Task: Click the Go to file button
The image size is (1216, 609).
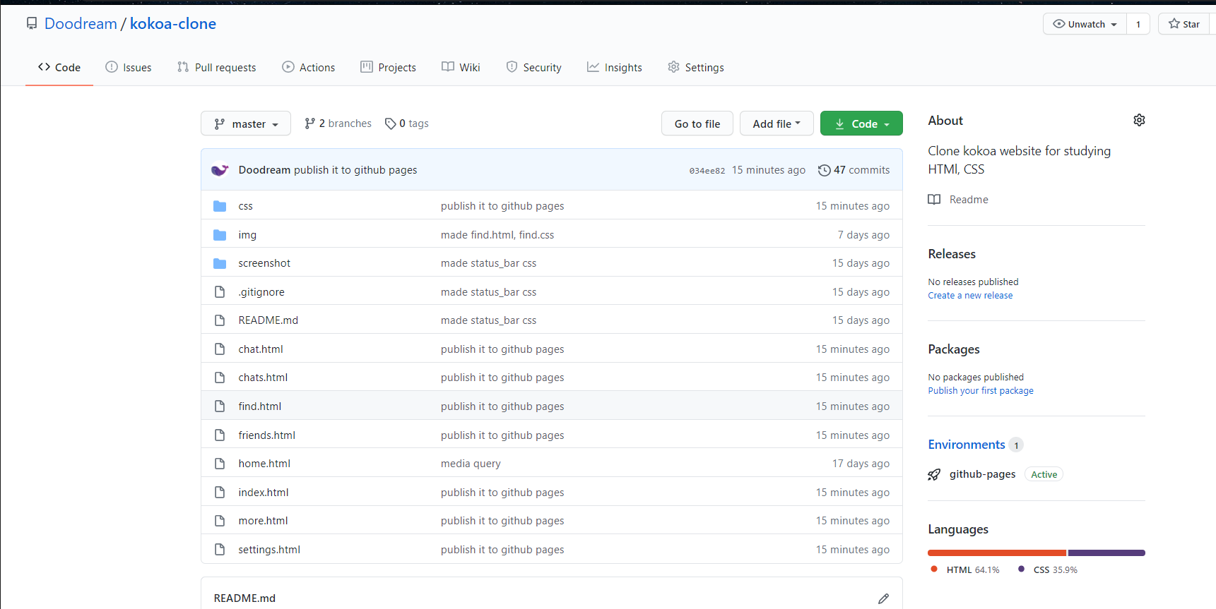Action: pyautogui.click(x=697, y=123)
